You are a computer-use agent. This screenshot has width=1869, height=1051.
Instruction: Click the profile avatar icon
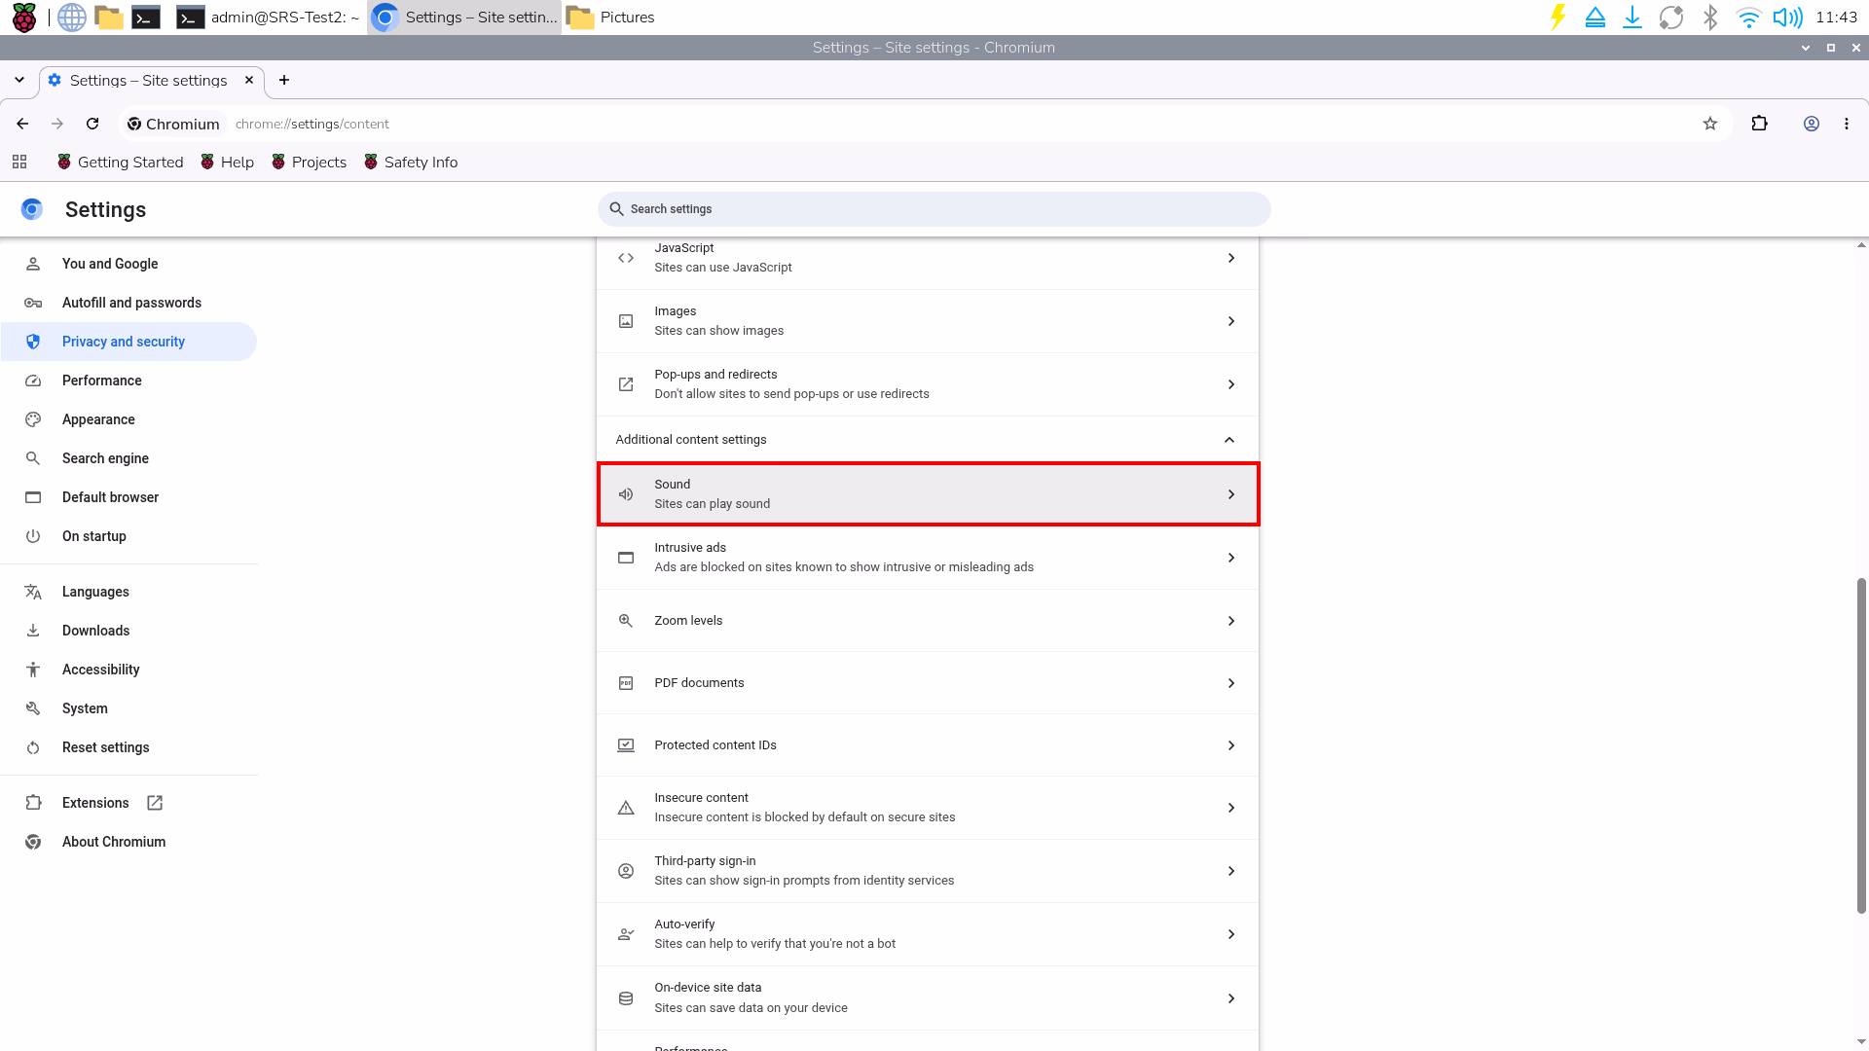click(1812, 124)
